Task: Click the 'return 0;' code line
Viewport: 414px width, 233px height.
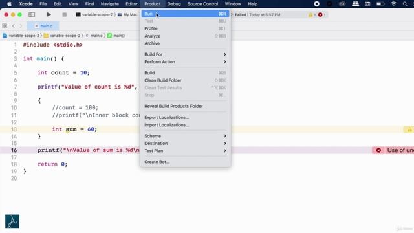Action: click(x=52, y=164)
